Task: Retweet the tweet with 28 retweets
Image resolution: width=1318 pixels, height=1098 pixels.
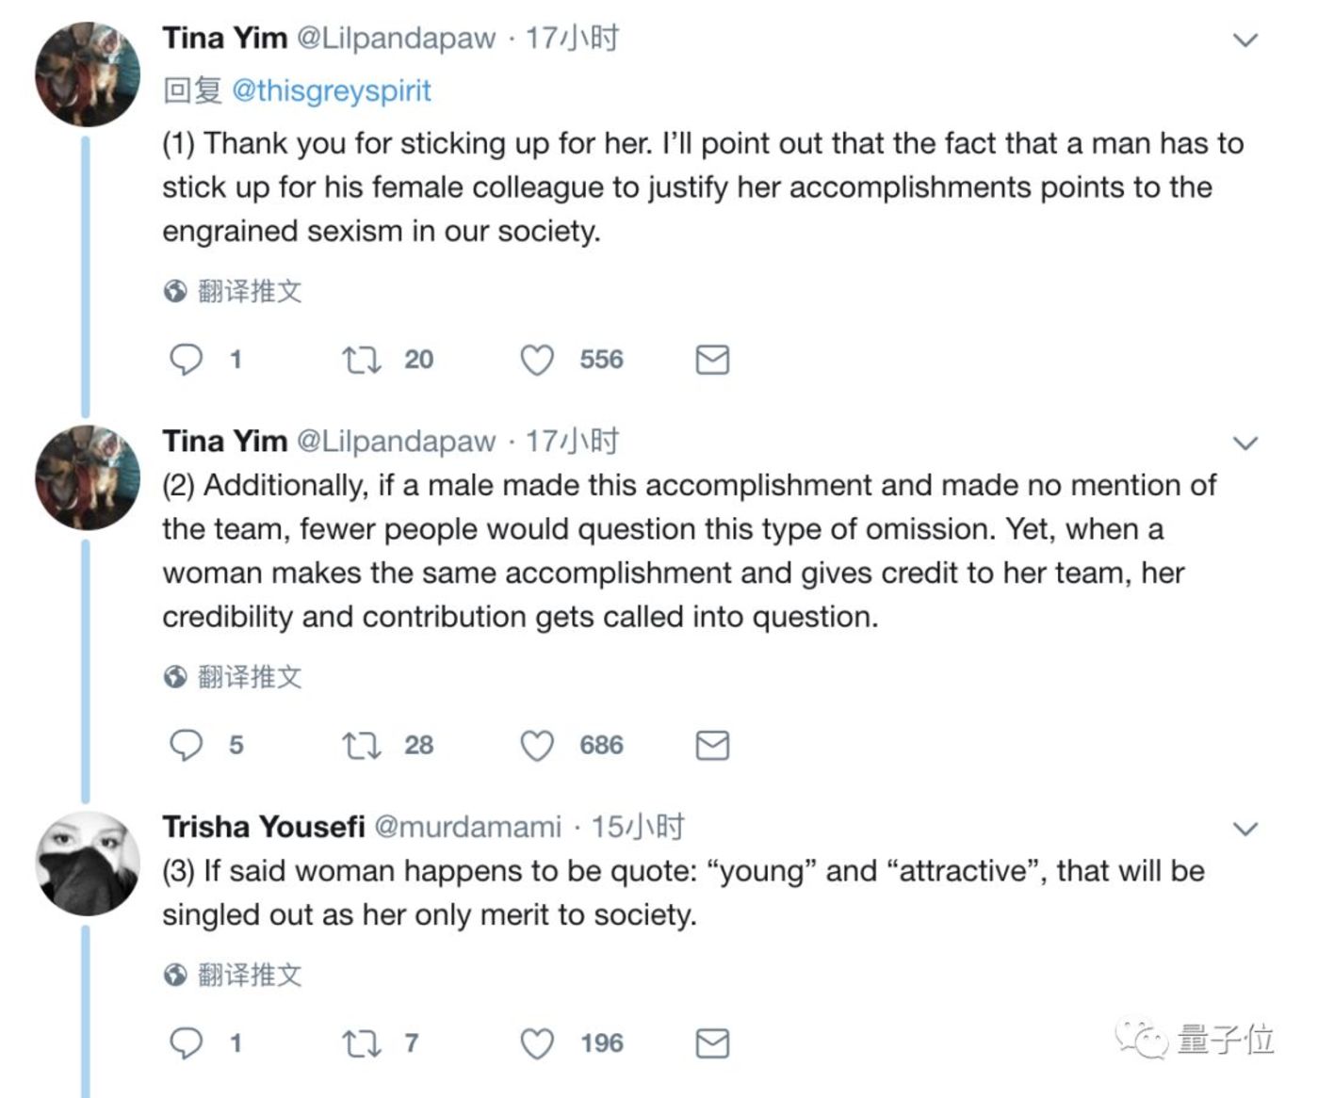Action: (x=361, y=746)
